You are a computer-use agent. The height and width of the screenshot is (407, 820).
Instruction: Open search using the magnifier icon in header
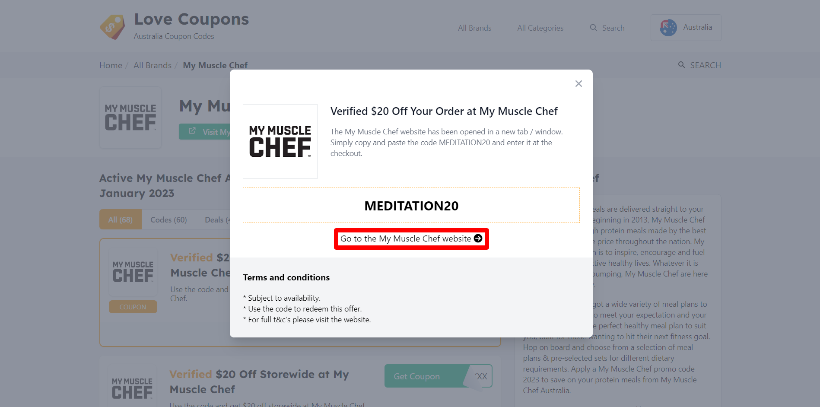pos(594,28)
